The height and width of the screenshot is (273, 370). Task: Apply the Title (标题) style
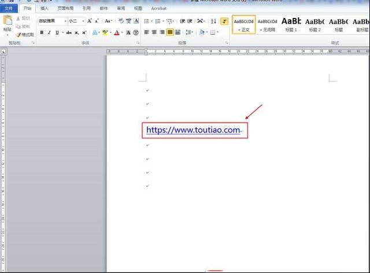(x=339, y=25)
